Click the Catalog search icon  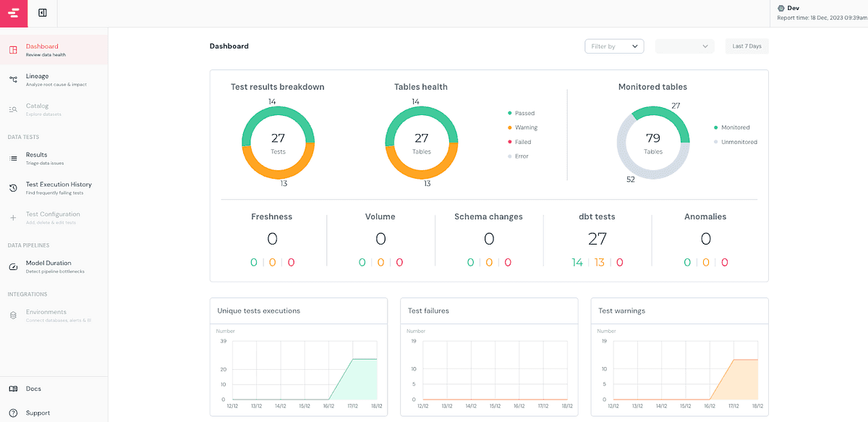pos(13,109)
